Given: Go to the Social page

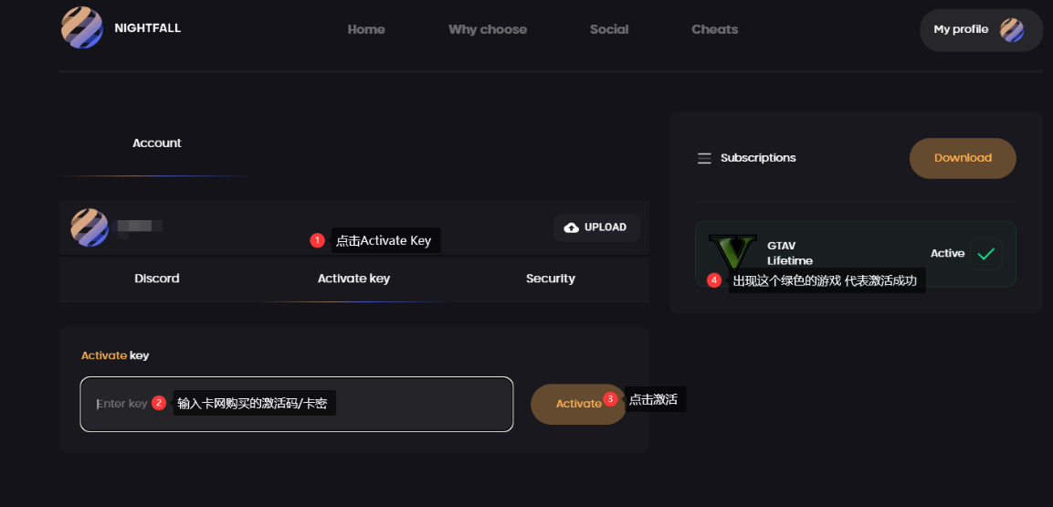Looking at the screenshot, I should (609, 29).
